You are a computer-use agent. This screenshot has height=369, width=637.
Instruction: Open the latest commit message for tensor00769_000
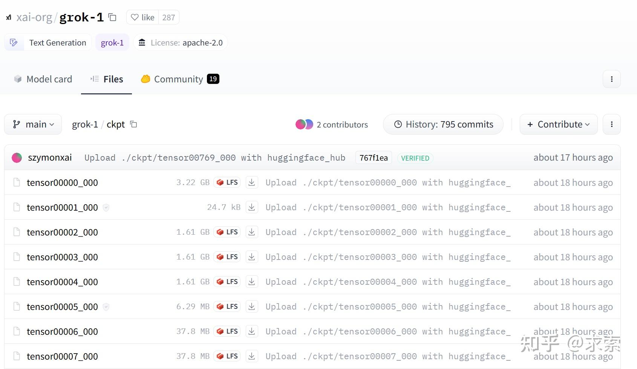[x=215, y=158]
